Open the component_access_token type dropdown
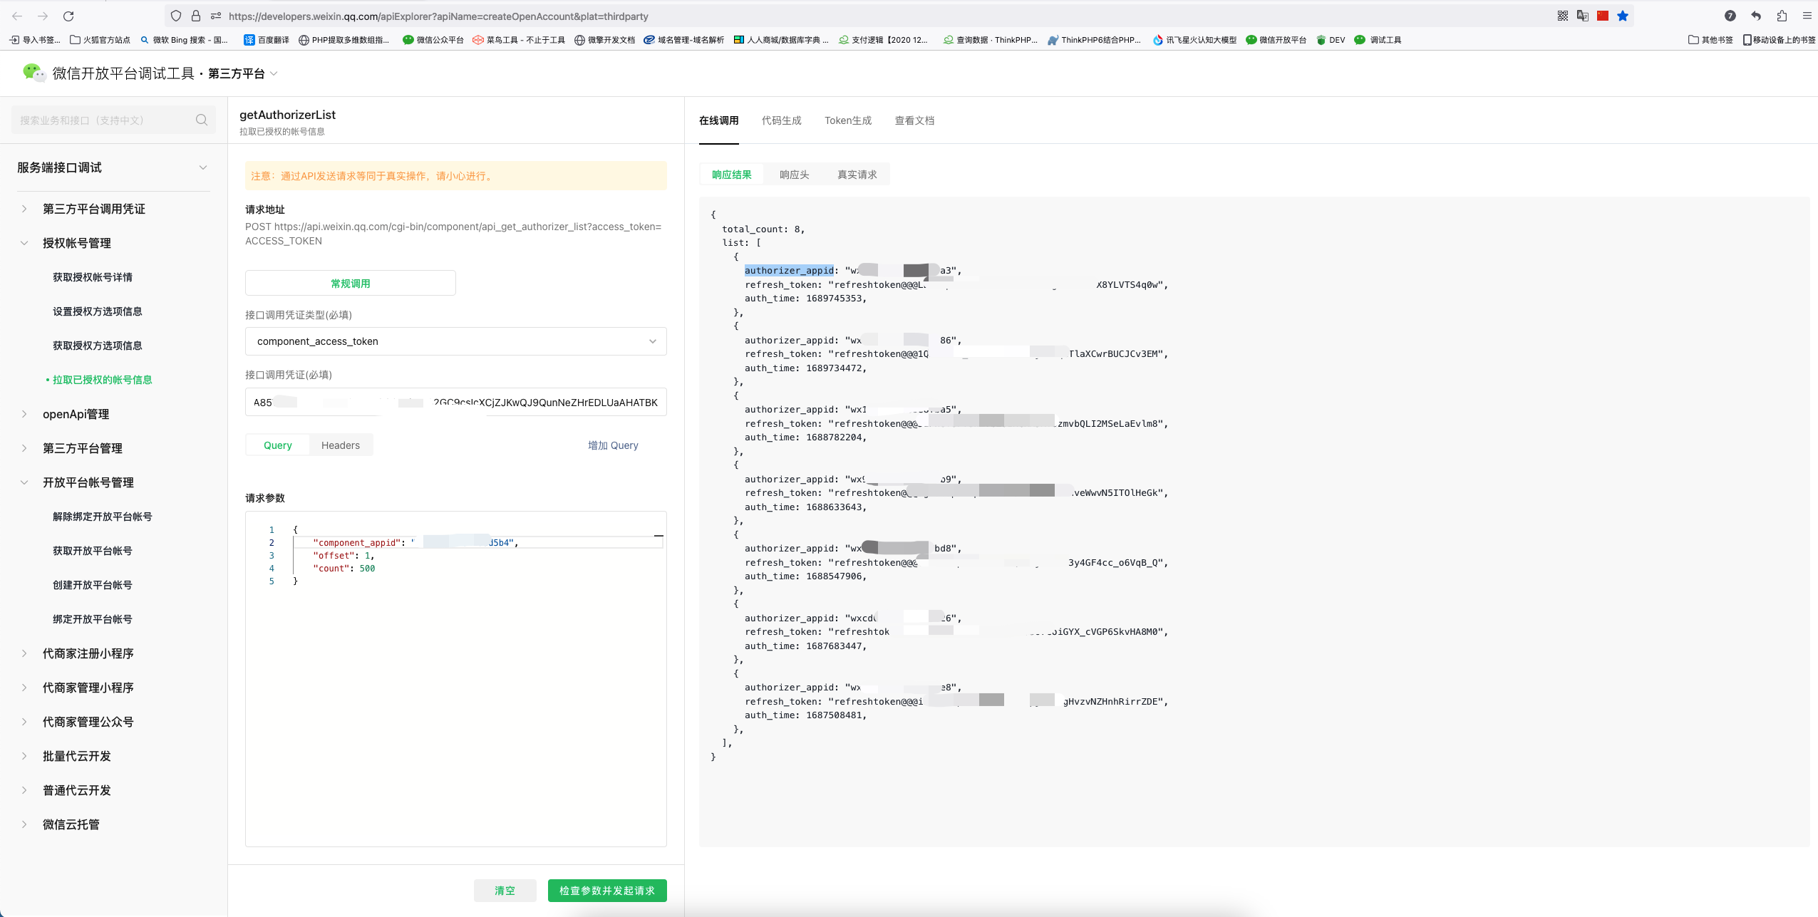 pyautogui.click(x=455, y=341)
